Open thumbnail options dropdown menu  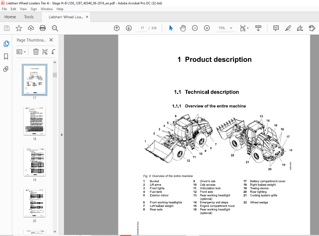21,52
